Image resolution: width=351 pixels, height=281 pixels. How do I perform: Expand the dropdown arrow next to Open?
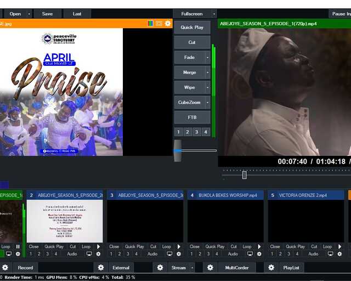(29, 14)
